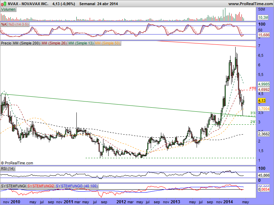Select the red SYSTEMFUNGI2 label

[41, 186]
